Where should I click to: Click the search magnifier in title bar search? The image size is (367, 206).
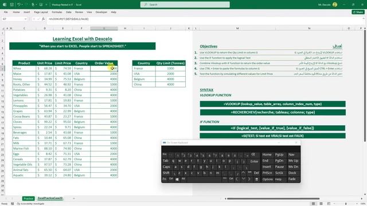(146, 5)
